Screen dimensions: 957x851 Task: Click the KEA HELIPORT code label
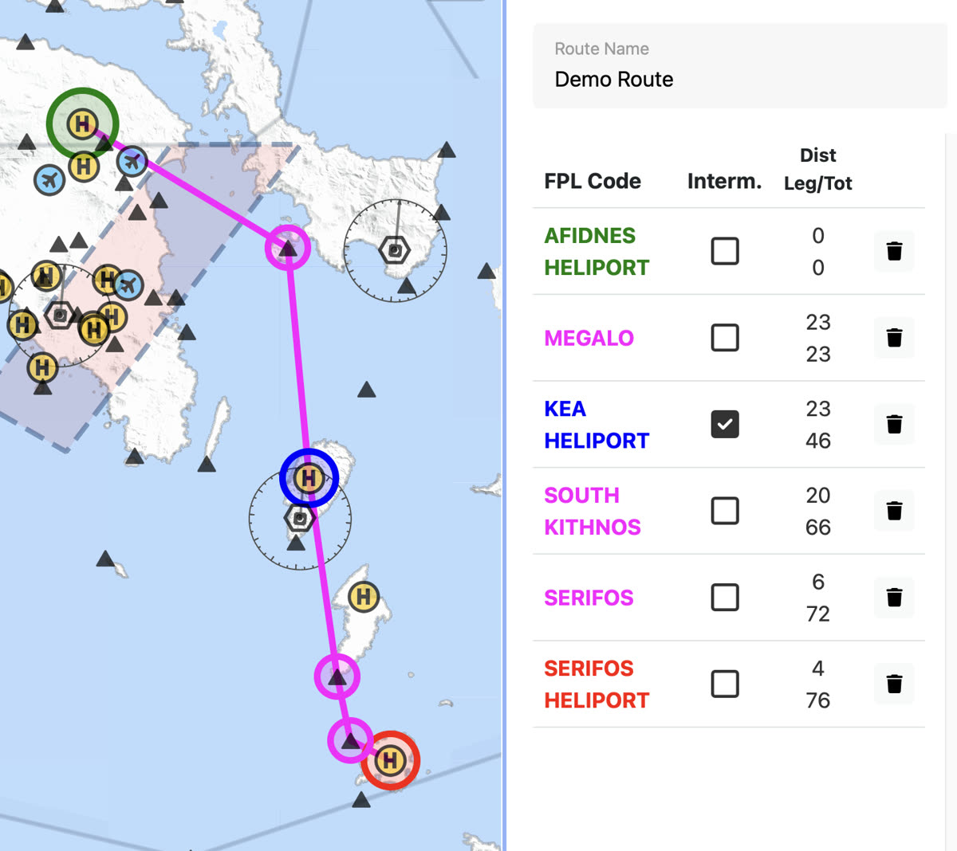597,425
